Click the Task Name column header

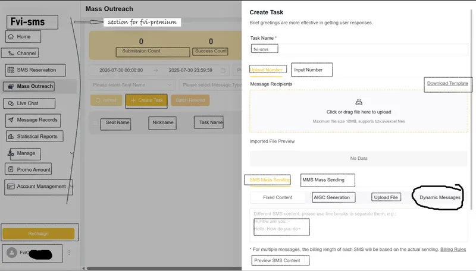point(211,122)
